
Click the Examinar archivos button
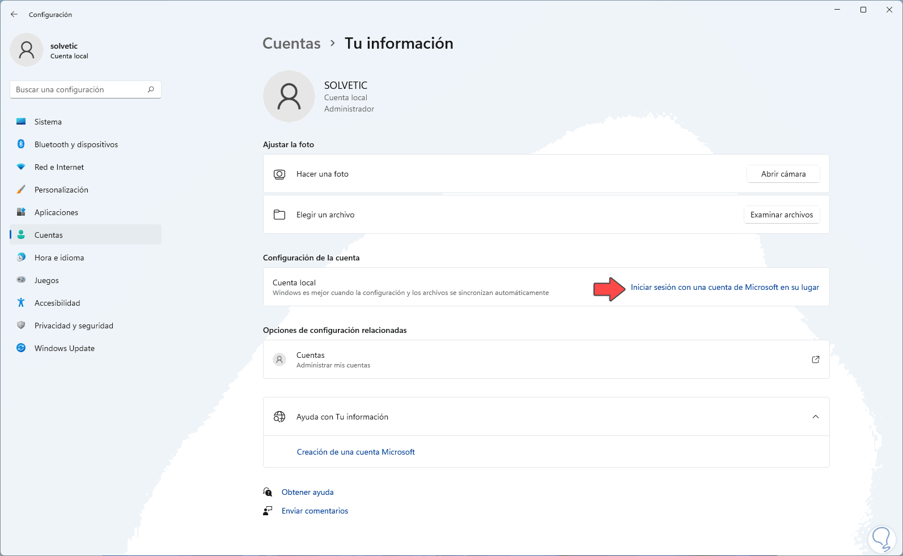782,215
